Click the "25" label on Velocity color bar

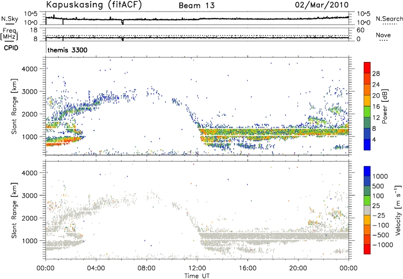coord(376,206)
